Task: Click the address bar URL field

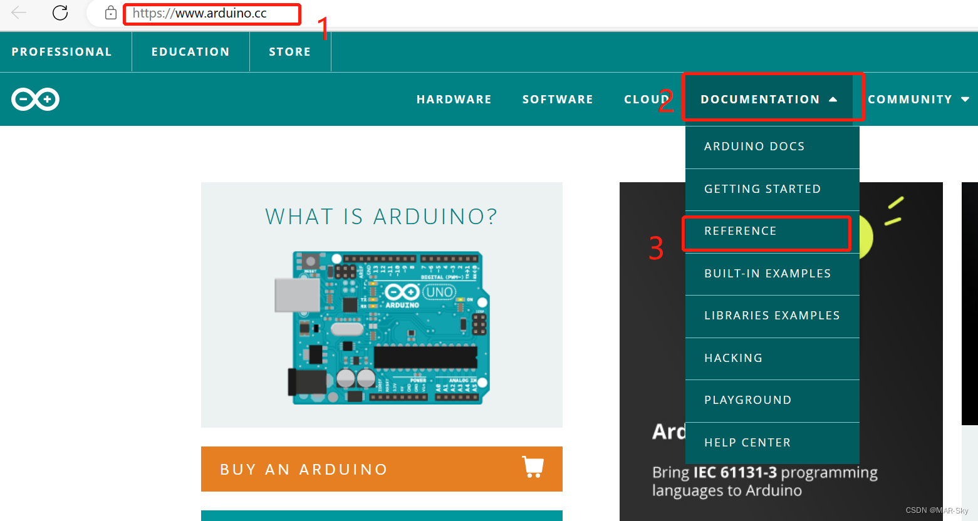Action: pos(212,14)
